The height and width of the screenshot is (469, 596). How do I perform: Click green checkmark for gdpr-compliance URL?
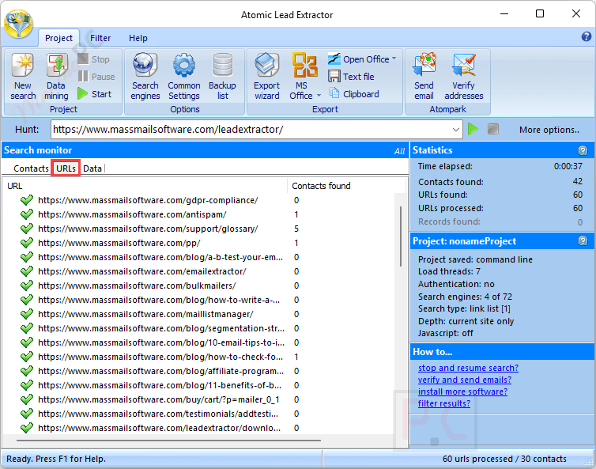coord(27,200)
